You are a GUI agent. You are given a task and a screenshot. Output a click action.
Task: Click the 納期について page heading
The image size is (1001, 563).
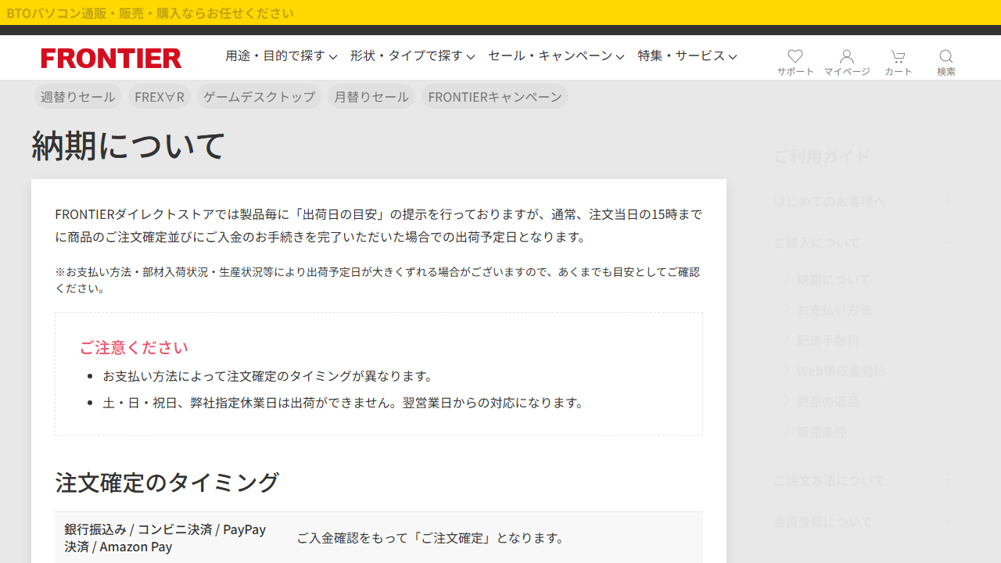(x=128, y=145)
